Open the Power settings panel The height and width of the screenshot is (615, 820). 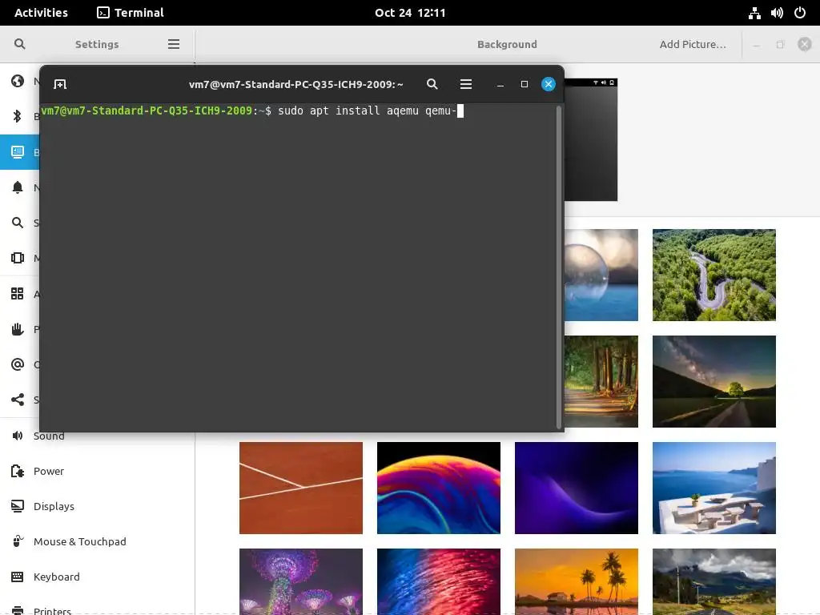click(97, 471)
